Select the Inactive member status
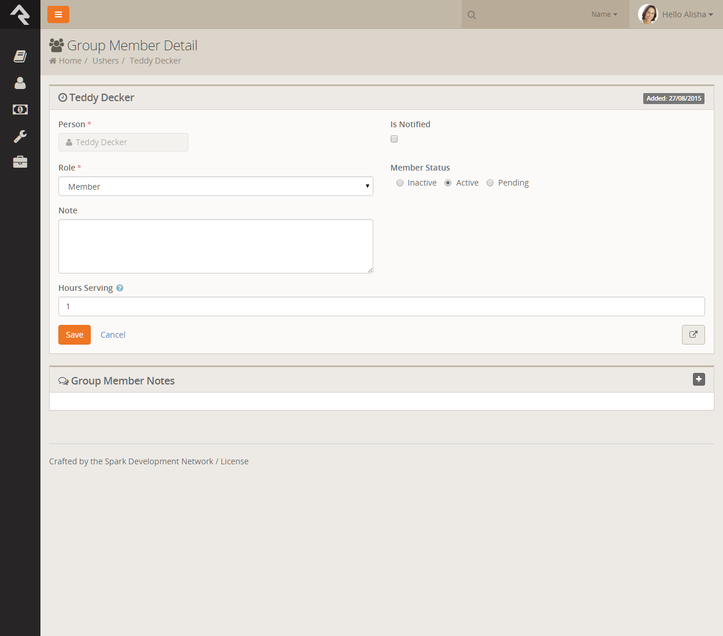723x636 pixels. pyautogui.click(x=400, y=183)
